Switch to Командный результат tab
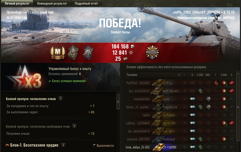This screenshot has width=241, height=152. tap(52, 3)
